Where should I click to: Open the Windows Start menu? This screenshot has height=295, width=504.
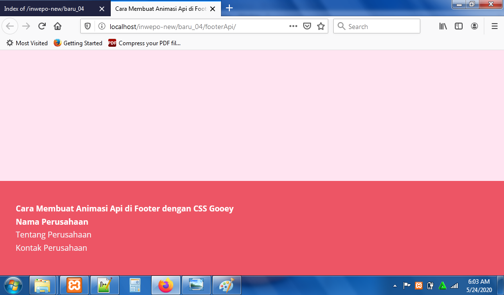click(13, 285)
